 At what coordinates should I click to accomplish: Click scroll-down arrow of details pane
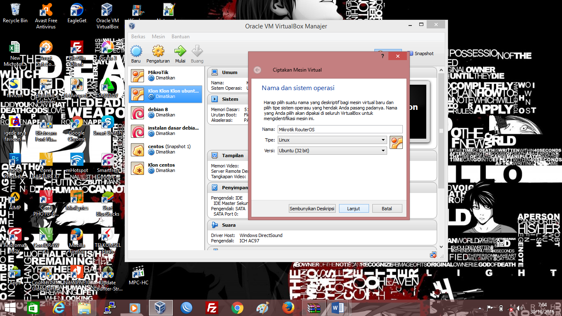tap(441, 246)
